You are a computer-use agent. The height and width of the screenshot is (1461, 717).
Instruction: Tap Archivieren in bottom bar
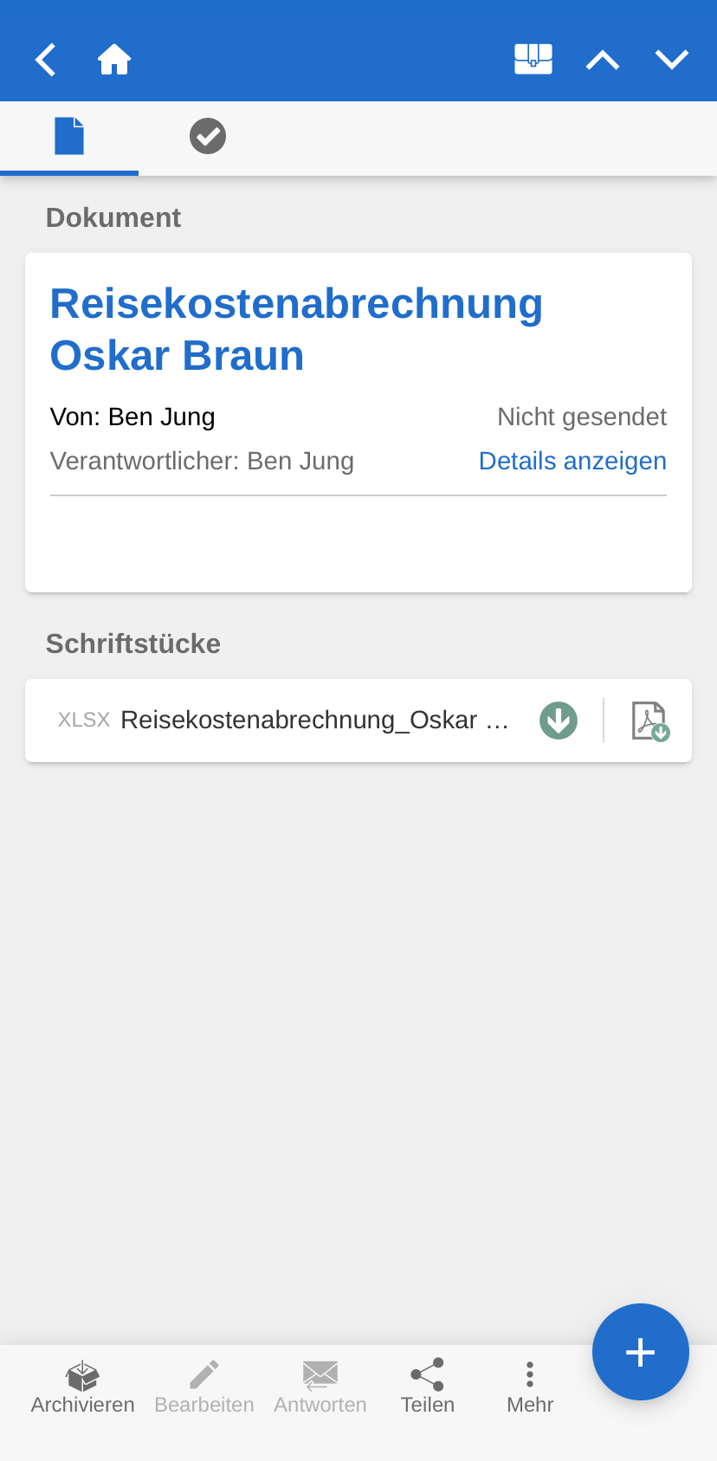[x=83, y=1386]
